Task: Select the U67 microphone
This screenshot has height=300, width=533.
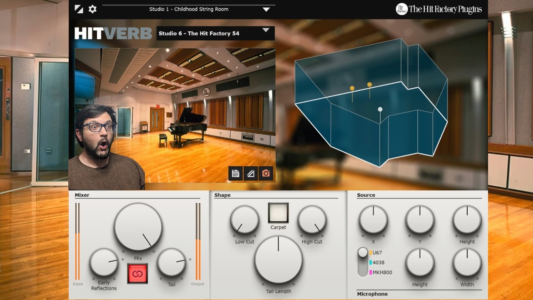Action: coord(376,252)
